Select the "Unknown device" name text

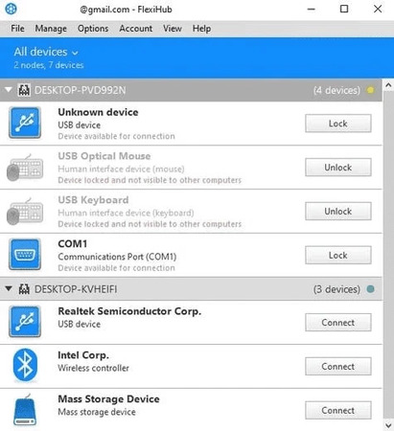[98, 112]
